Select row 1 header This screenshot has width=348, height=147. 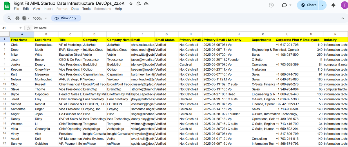click(x=5, y=40)
